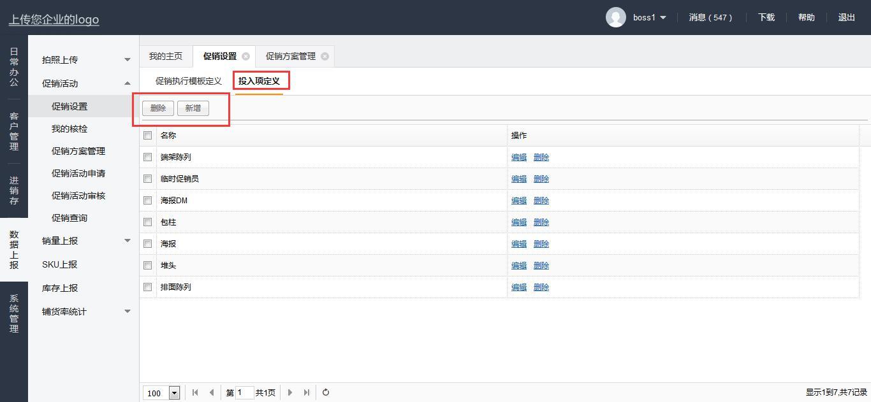The height and width of the screenshot is (402, 871).
Task: Click the boss1 user avatar icon
Action: click(x=615, y=17)
